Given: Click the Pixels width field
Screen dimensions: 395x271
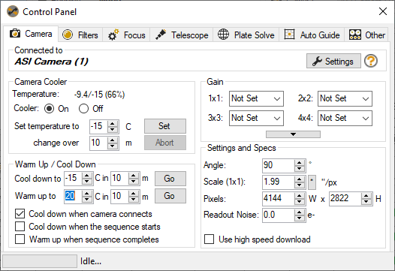Looking at the screenshot, I should coord(279,198).
